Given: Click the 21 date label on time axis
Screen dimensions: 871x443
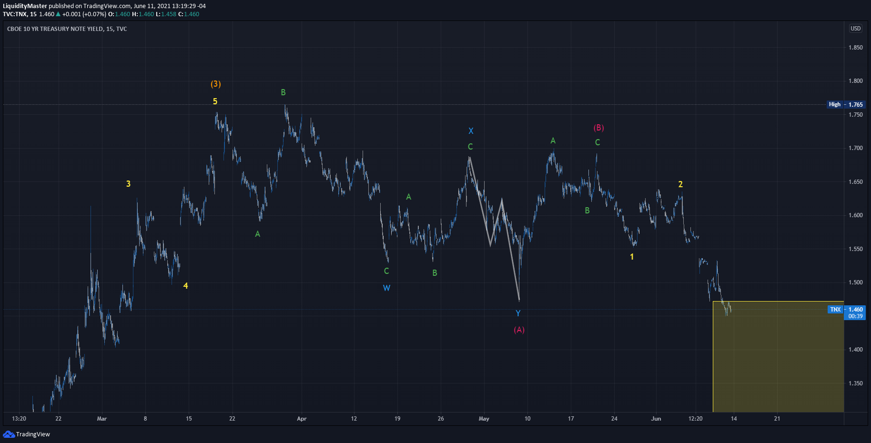Looking at the screenshot, I should coord(777,419).
